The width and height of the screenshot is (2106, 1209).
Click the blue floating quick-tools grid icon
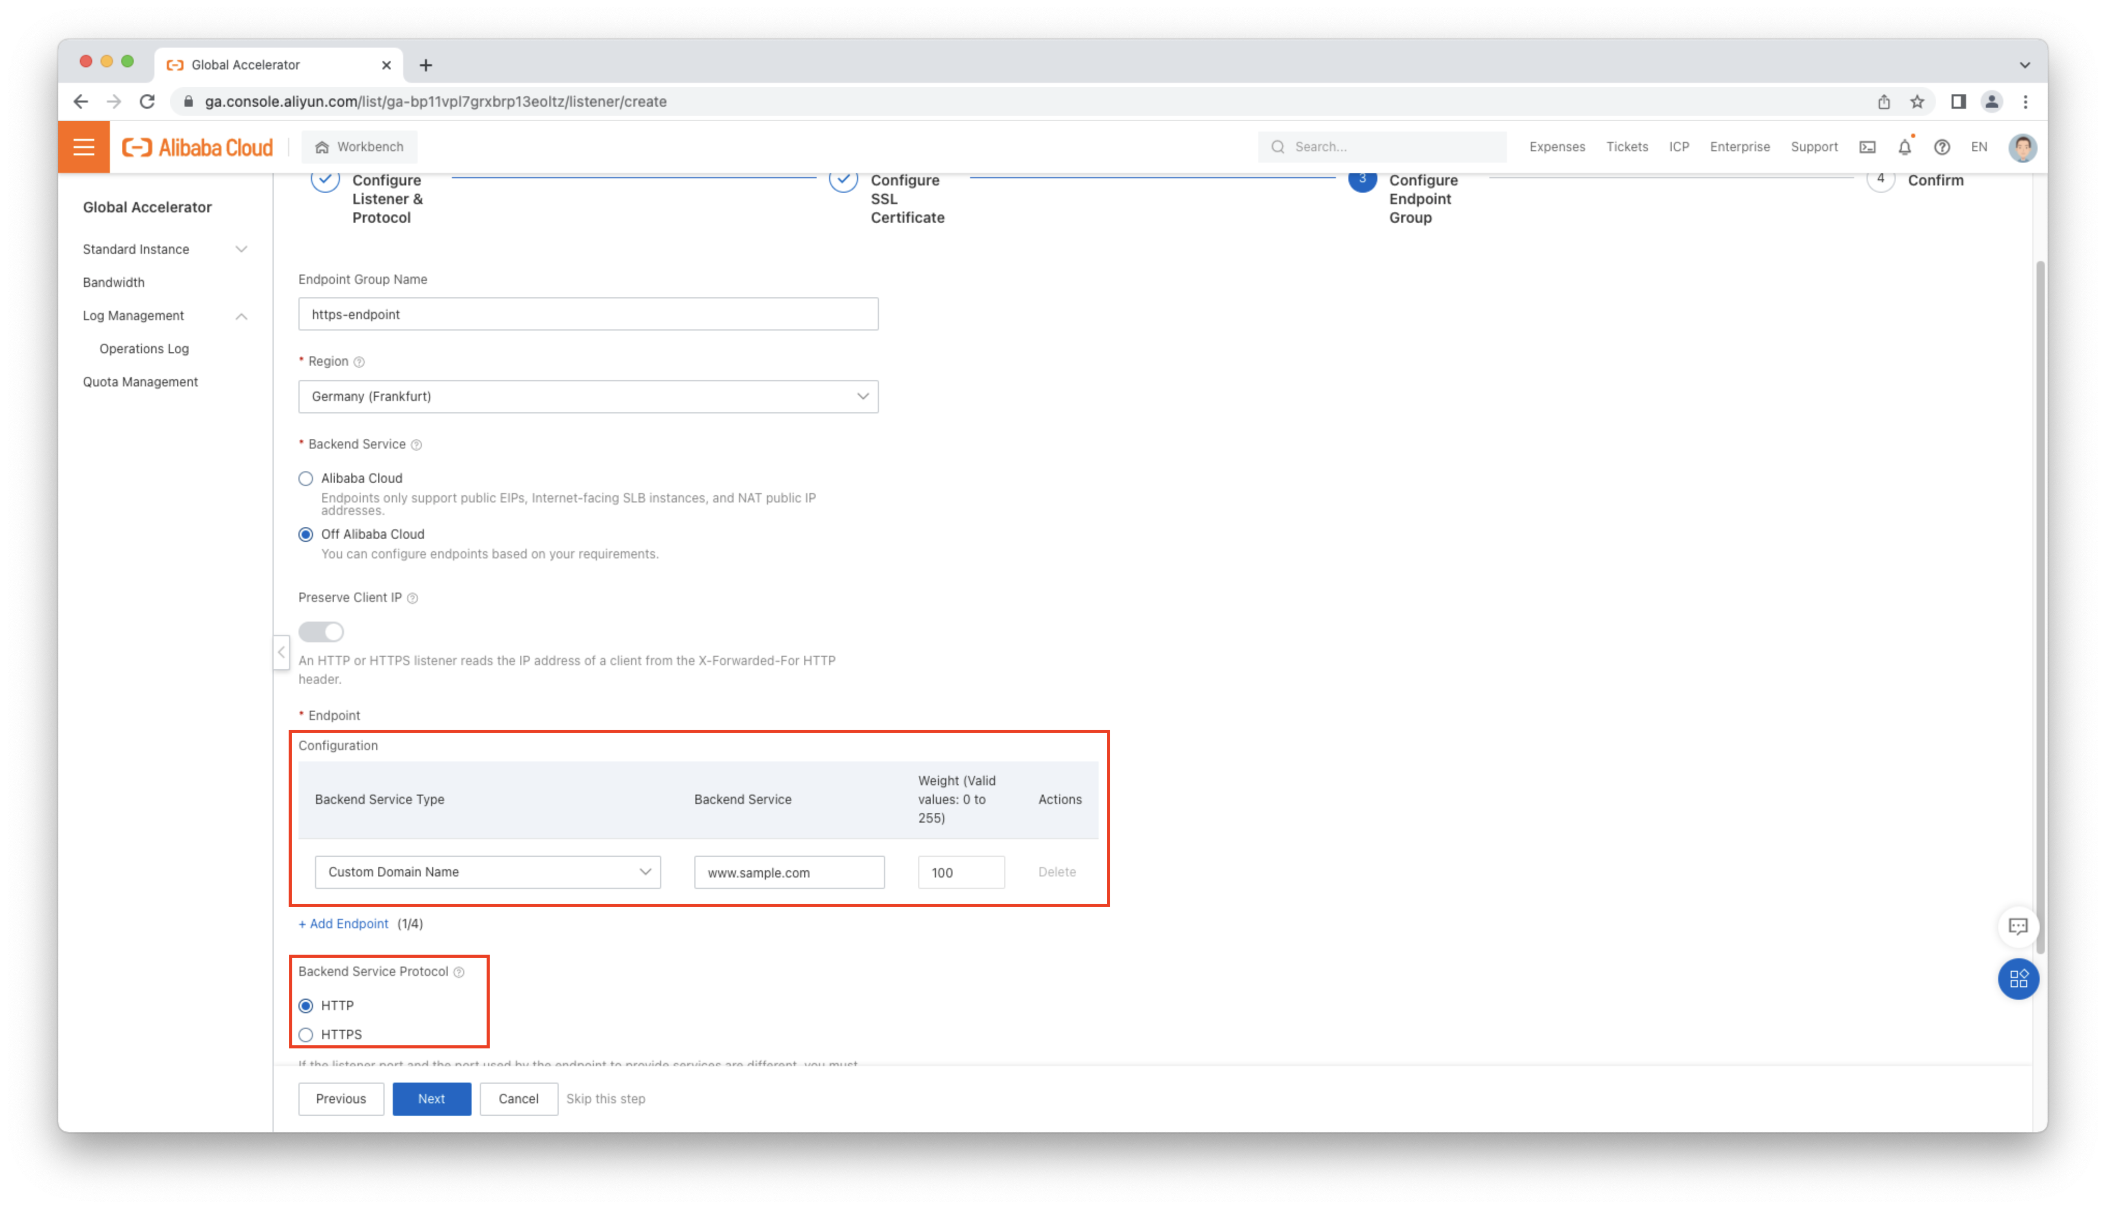tap(2018, 979)
